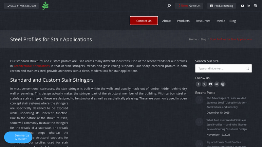This screenshot has height=147, width=262.
Task: Click the 'Type and hit enter' search field
Action: 220,68
